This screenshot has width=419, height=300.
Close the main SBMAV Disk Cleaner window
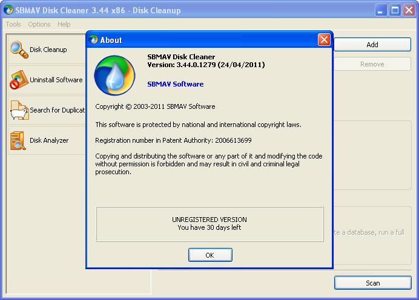click(x=409, y=10)
